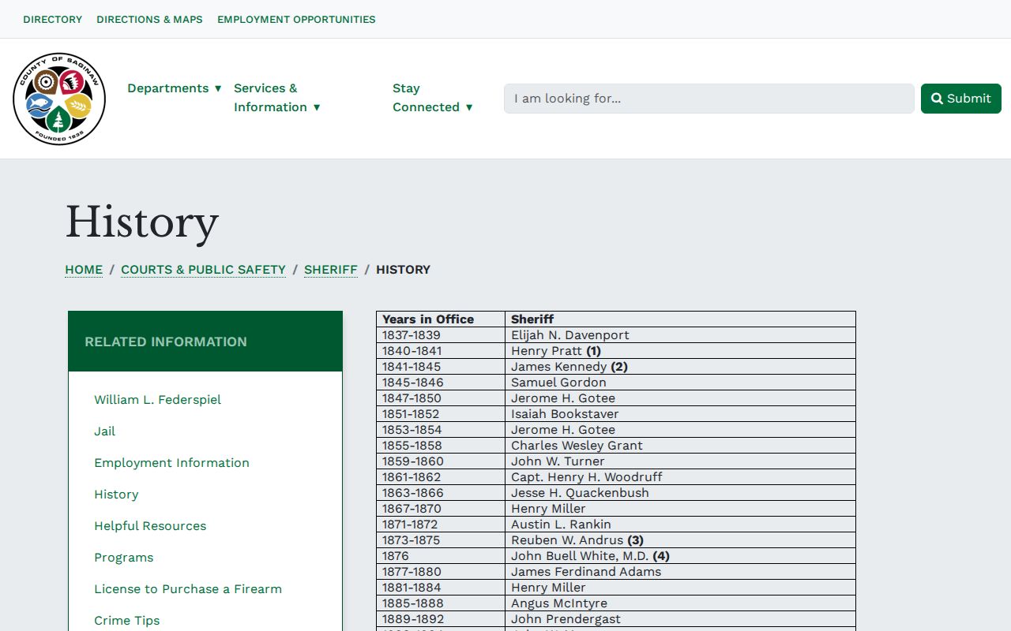Image resolution: width=1011 pixels, height=631 pixels.
Task: Go to Directions & Maps
Action: (x=149, y=19)
